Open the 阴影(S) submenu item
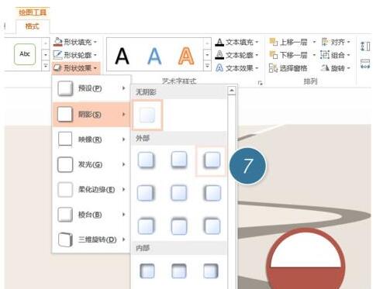This screenshot has height=289, width=373. pyautogui.click(x=92, y=115)
